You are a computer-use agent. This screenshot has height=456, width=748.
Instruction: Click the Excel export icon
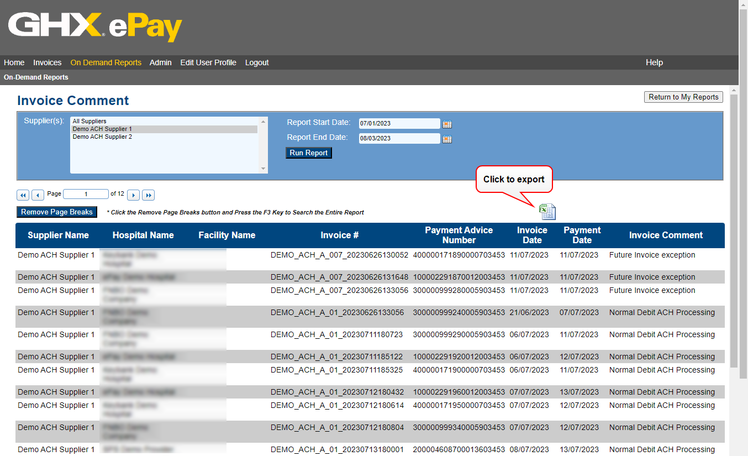pyautogui.click(x=547, y=212)
